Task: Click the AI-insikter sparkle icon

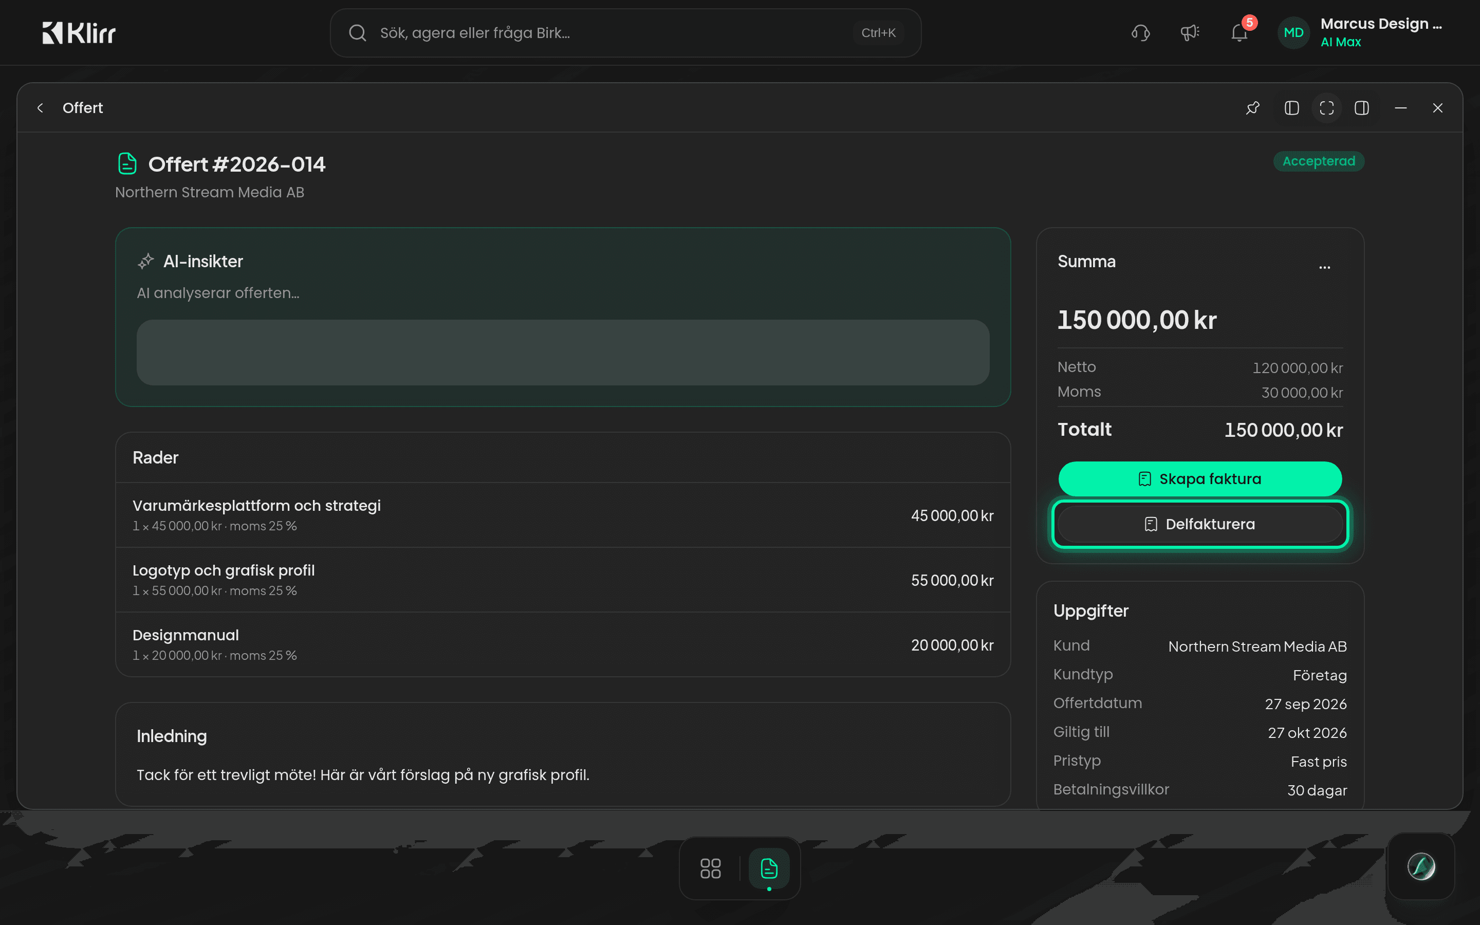Action: [x=145, y=261]
